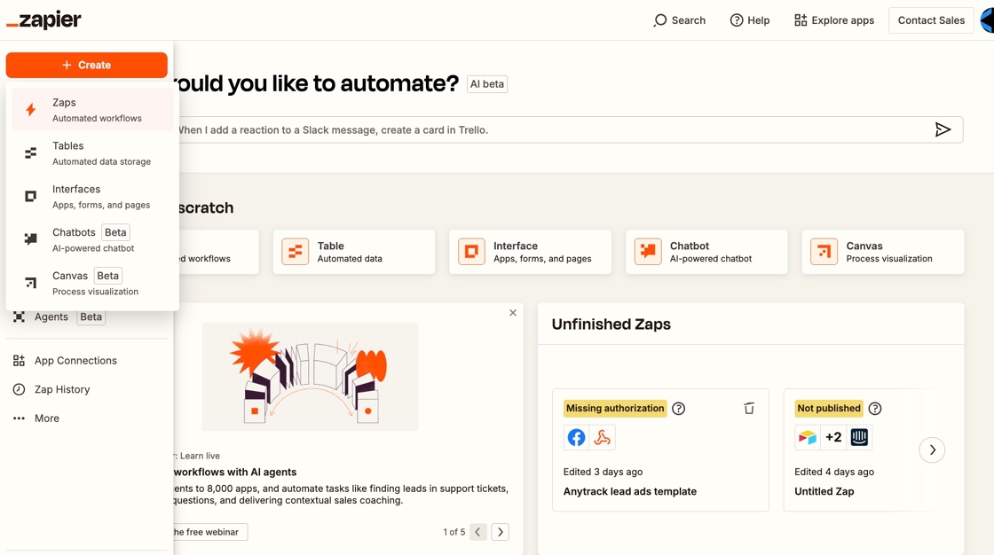Viewport: 994px width, 555px height.
Task: Open Help from the top bar
Action: tap(750, 20)
